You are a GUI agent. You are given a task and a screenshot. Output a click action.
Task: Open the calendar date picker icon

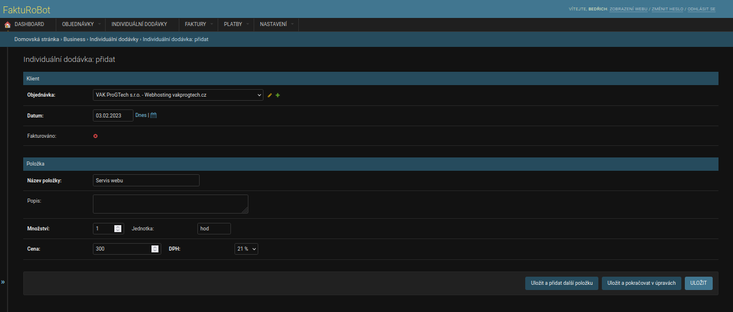click(x=154, y=115)
